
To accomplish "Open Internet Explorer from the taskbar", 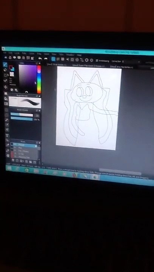I will coord(17,169).
